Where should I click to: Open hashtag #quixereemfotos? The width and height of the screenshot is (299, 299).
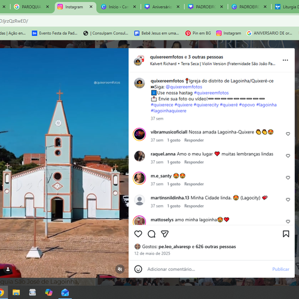[x=211, y=93]
